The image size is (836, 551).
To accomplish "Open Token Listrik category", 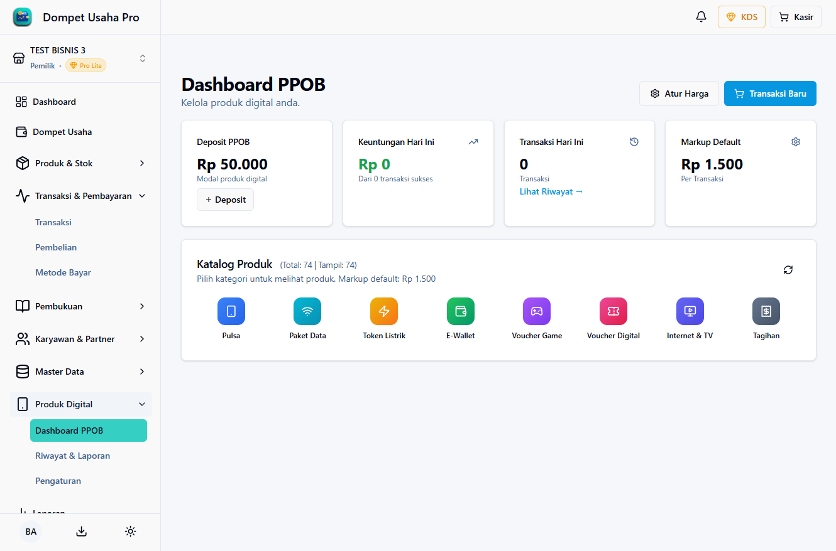I will (x=384, y=311).
